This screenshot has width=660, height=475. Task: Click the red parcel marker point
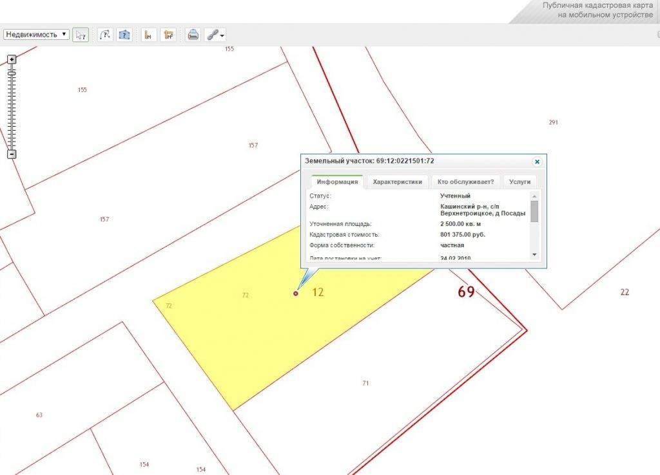(295, 293)
